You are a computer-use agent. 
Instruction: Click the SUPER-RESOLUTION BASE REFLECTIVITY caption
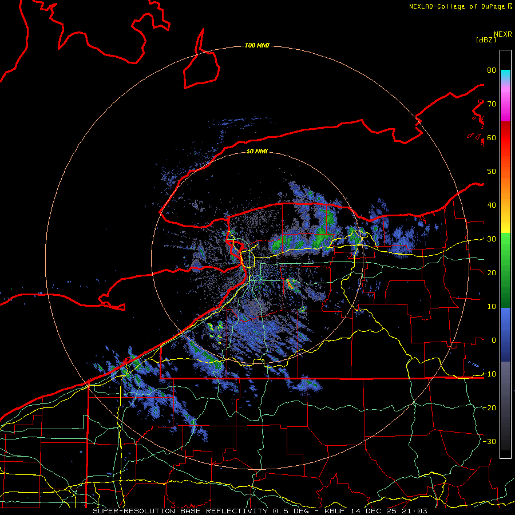[x=180, y=511]
